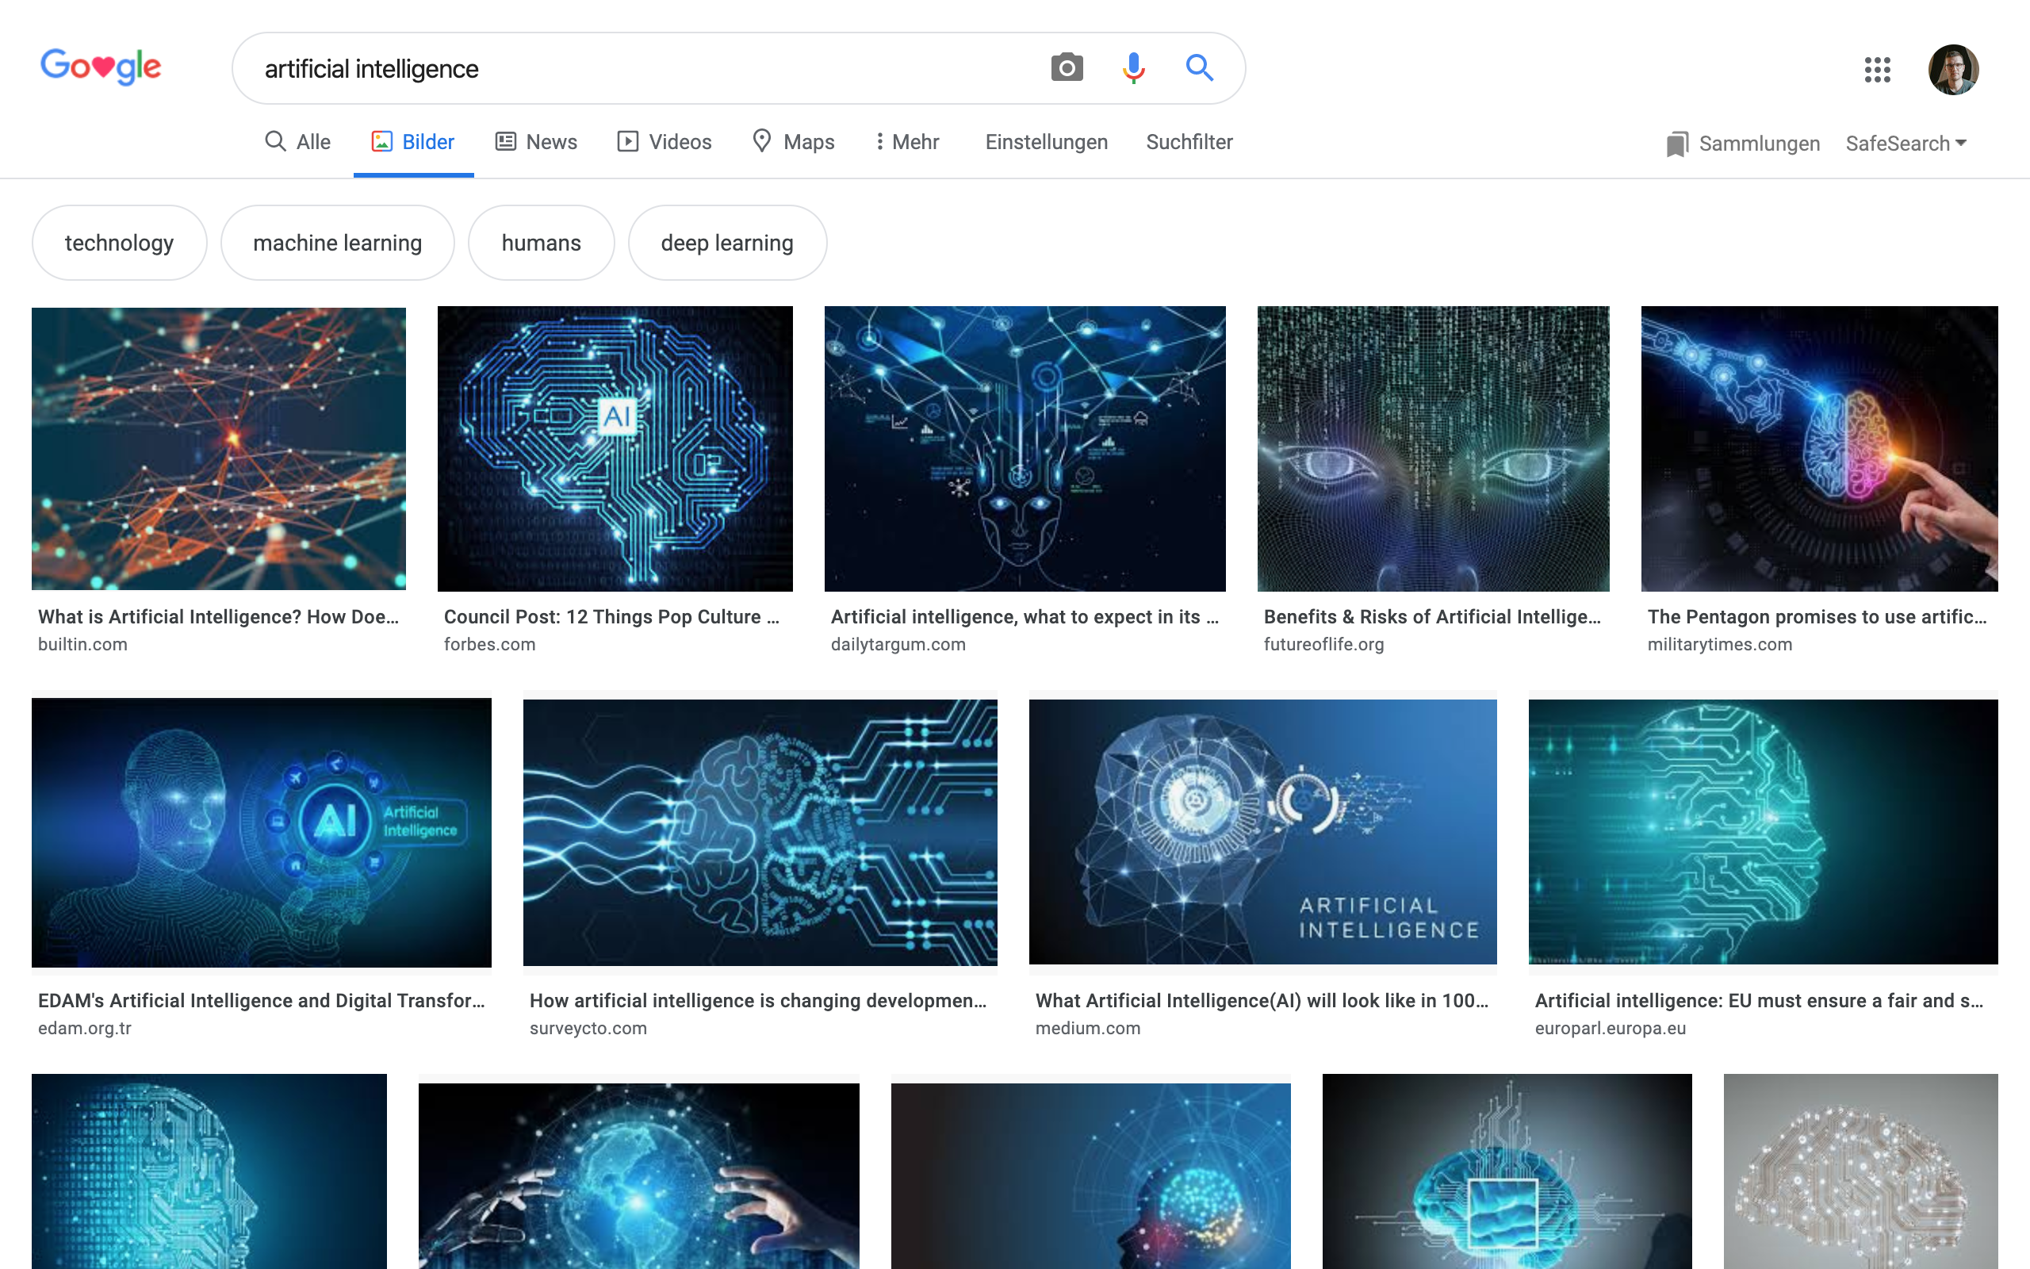Screen dimensions: 2030x1269
Task: Open Einstellungen settings
Action: point(1046,142)
